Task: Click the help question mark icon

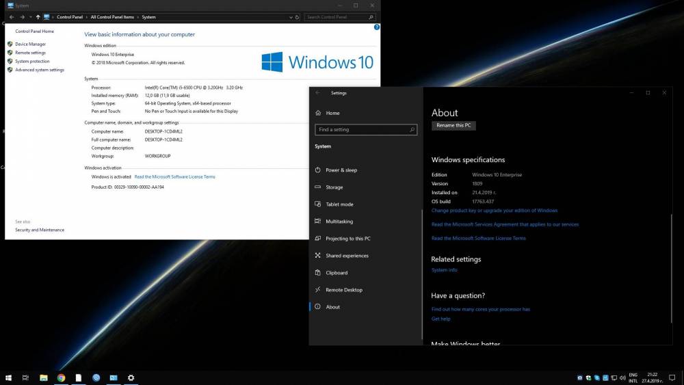Action: point(376,27)
